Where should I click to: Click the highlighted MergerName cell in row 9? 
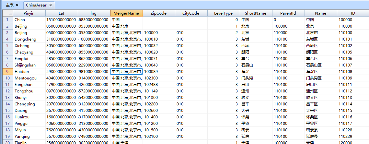pyautogui.click(x=126, y=72)
